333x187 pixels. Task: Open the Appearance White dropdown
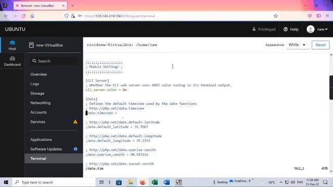[297, 45]
